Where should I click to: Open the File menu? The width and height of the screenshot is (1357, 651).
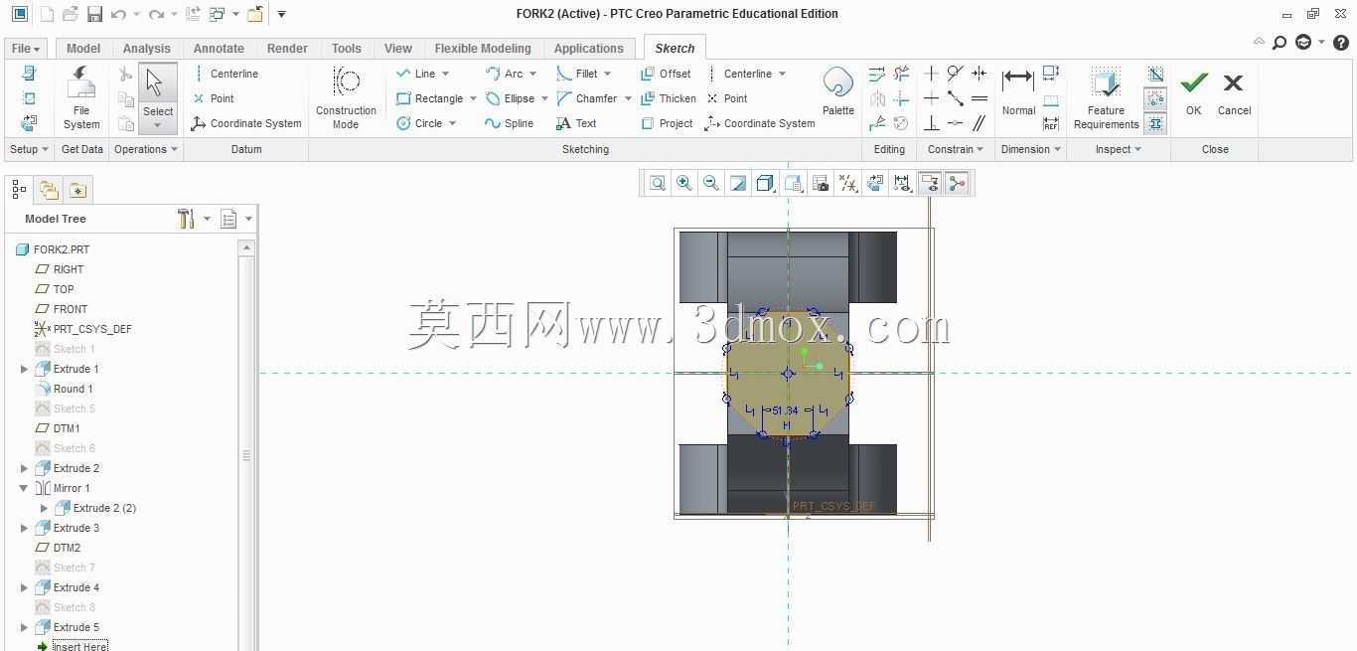25,49
